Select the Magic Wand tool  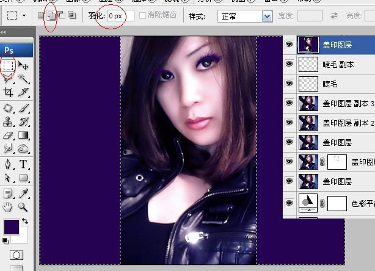pos(23,78)
